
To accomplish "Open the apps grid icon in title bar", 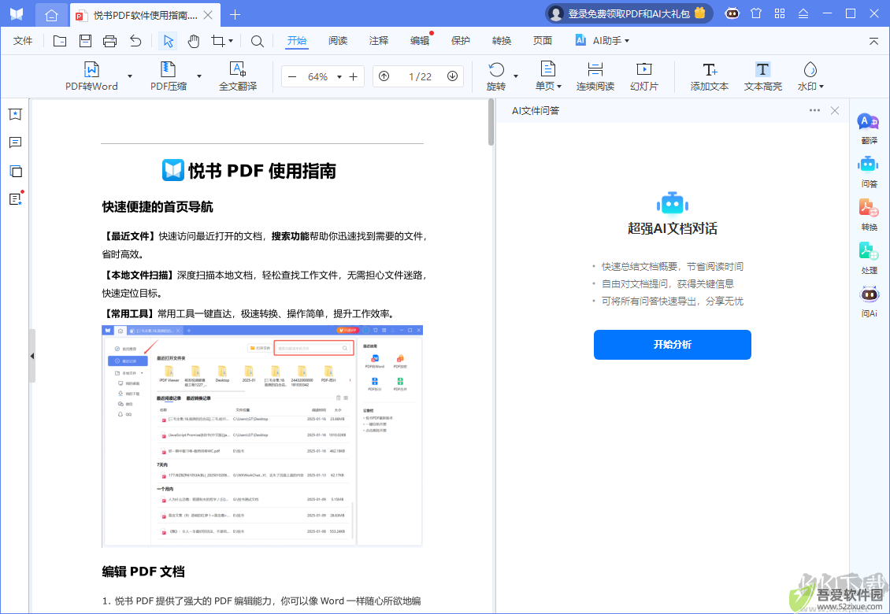I will click(780, 13).
